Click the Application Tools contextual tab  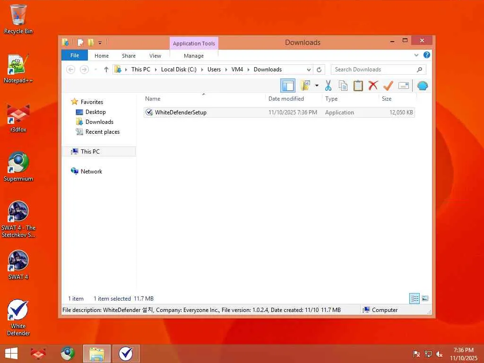pyautogui.click(x=194, y=43)
